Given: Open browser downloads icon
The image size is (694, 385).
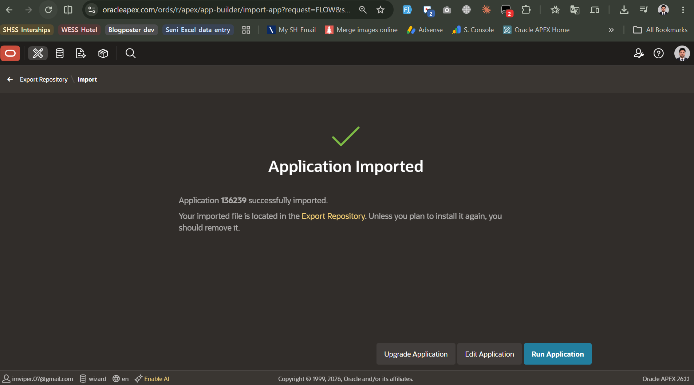Looking at the screenshot, I should [x=624, y=10].
